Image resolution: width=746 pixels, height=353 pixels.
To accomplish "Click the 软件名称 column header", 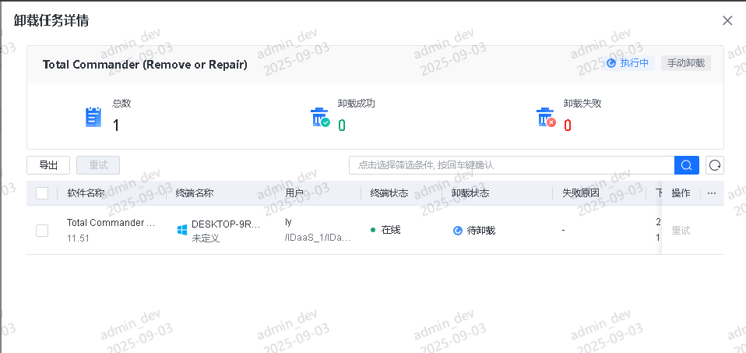I will (x=86, y=193).
